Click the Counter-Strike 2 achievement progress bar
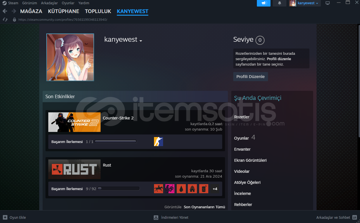The width and height of the screenshot is (360, 223). (x=116, y=142)
